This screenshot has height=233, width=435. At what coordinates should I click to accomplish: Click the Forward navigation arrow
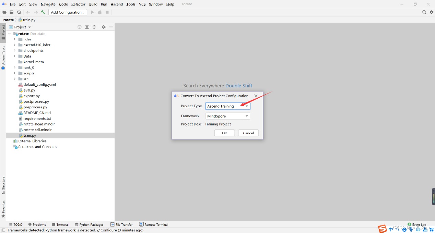tap(36, 12)
